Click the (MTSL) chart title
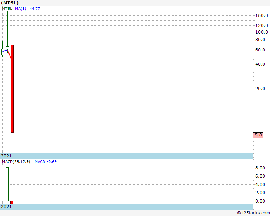This screenshot has width=270, height=216. pos(10,3)
